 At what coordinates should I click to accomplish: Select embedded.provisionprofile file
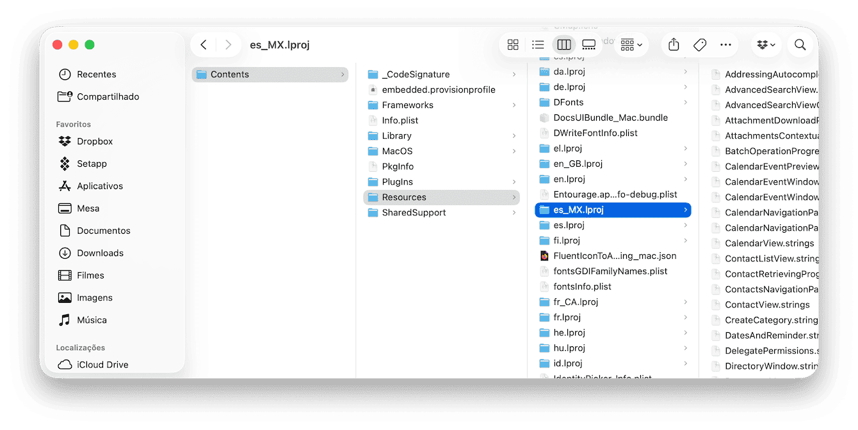pos(442,90)
